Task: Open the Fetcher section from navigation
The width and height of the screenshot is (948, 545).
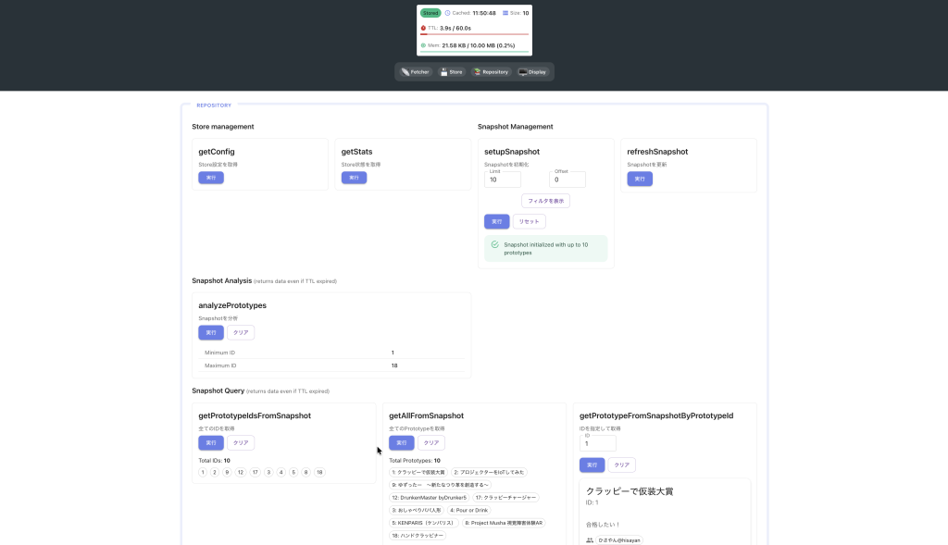Action: point(417,71)
